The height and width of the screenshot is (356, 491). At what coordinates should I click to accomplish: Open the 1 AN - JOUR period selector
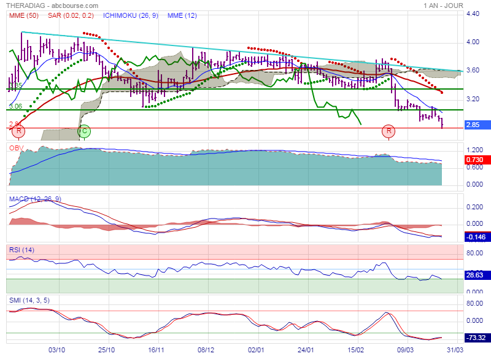(444, 5)
